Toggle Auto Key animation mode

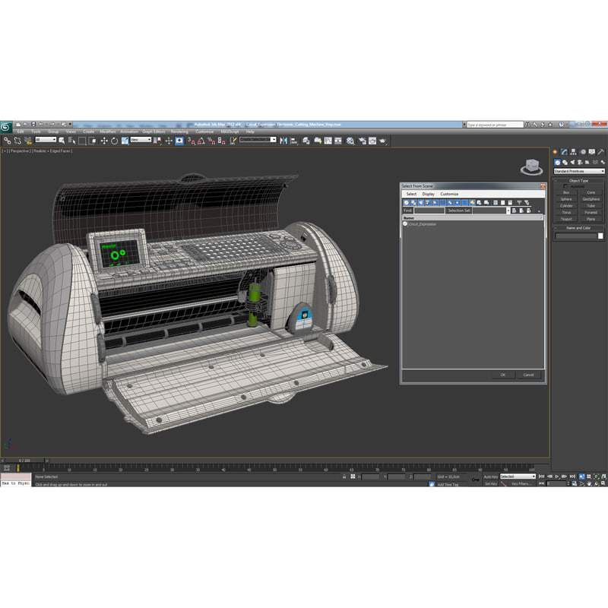[490, 477]
